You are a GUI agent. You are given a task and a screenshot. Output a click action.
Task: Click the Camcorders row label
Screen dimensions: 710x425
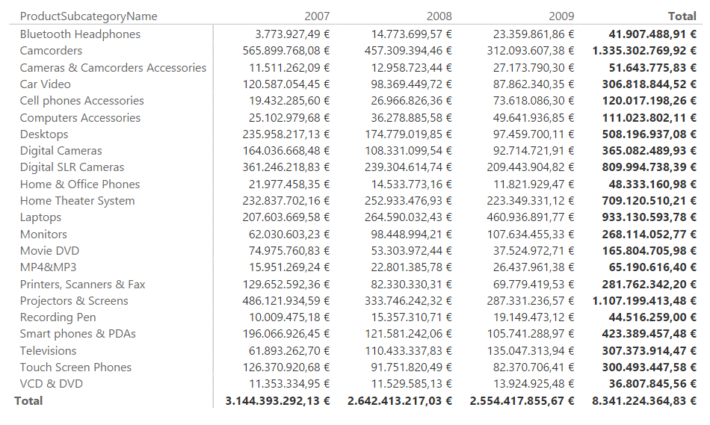point(51,51)
